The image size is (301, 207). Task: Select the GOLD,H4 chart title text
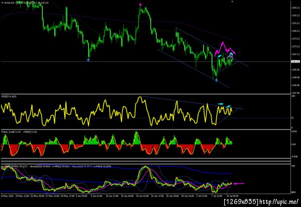pyautogui.click(x=9, y=3)
